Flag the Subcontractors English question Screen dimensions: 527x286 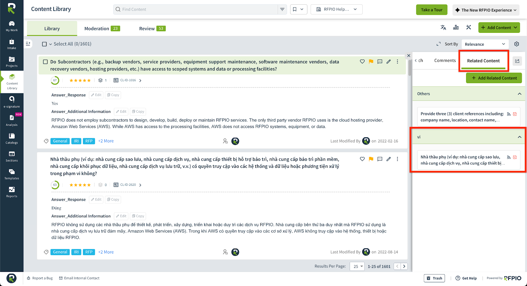coord(371,61)
